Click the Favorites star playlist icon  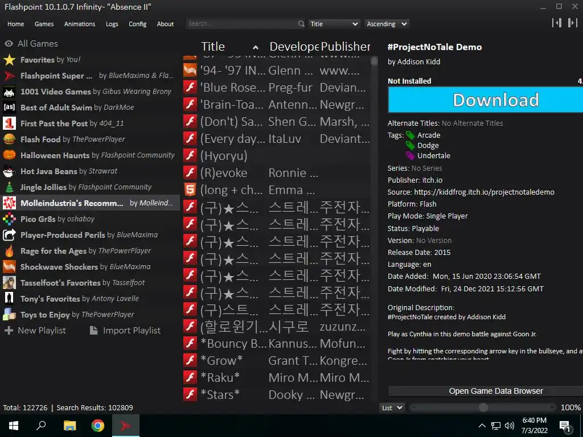click(x=9, y=60)
